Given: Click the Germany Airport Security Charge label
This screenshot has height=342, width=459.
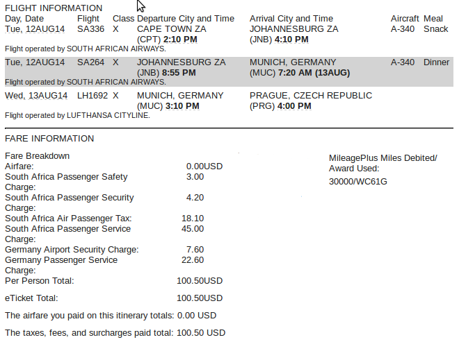Looking at the screenshot, I should [72, 250].
